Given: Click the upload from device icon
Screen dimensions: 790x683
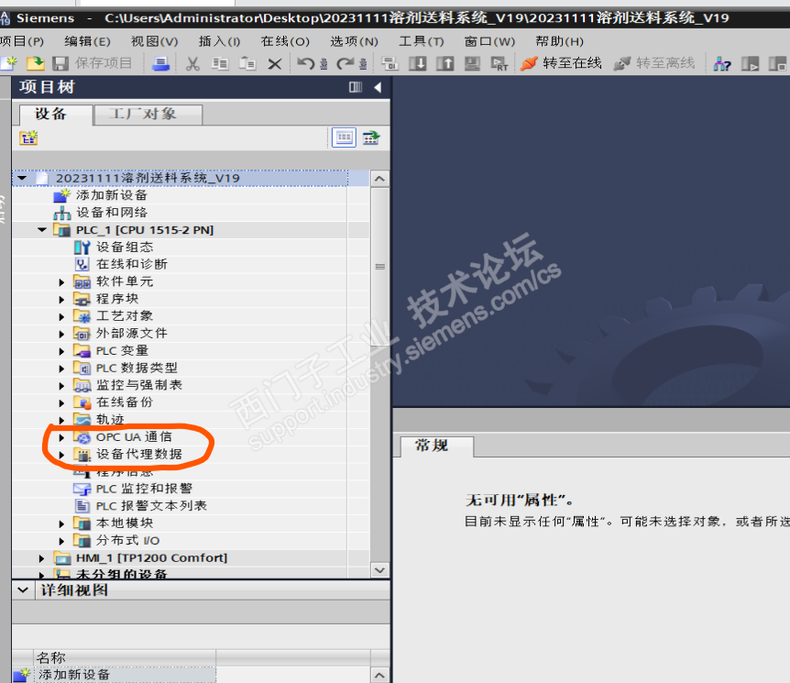Looking at the screenshot, I should pos(444,63).
